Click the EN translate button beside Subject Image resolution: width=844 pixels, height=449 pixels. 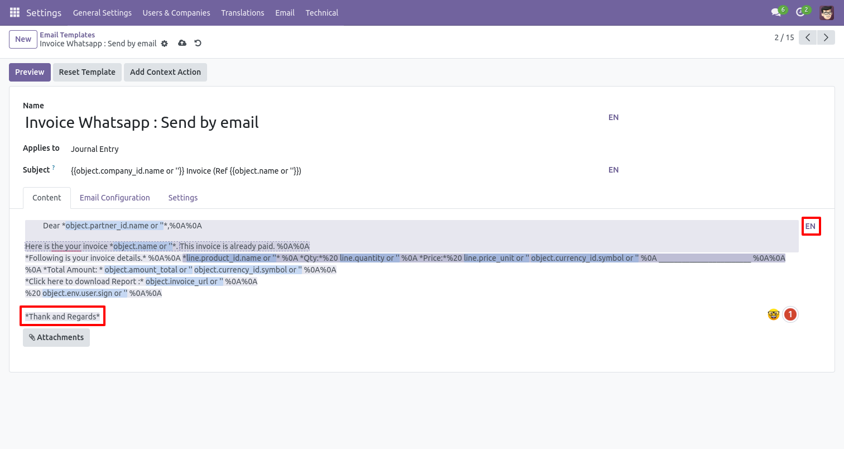613,170
